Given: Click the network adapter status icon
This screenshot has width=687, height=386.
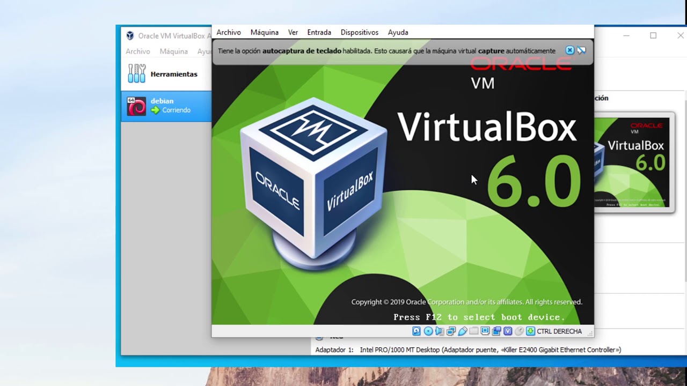Looking at the screenshot, I should [451, 331].
